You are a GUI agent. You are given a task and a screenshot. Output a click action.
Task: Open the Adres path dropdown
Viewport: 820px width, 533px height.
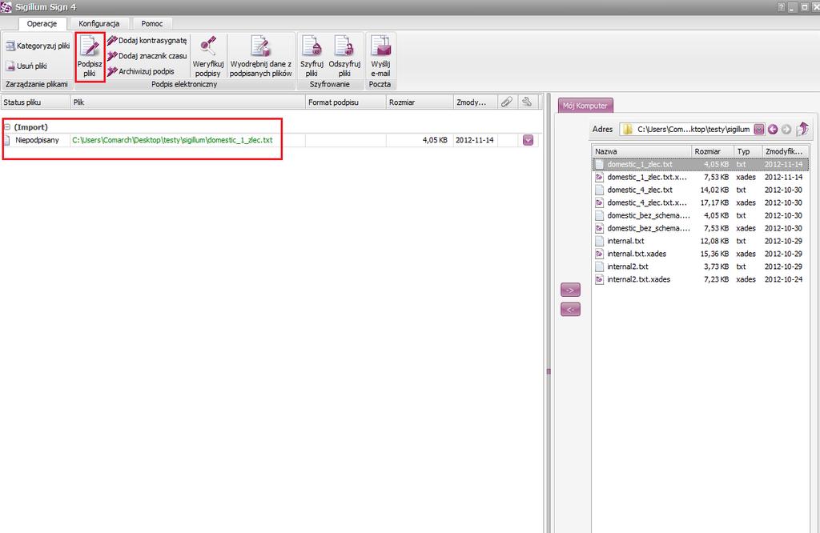[759, 129]
